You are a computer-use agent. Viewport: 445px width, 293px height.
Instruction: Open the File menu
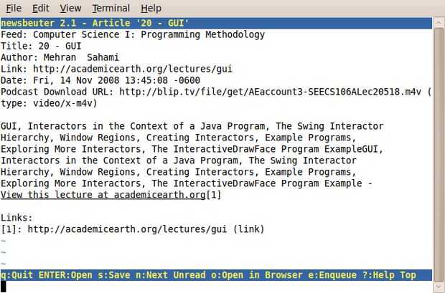13,8
